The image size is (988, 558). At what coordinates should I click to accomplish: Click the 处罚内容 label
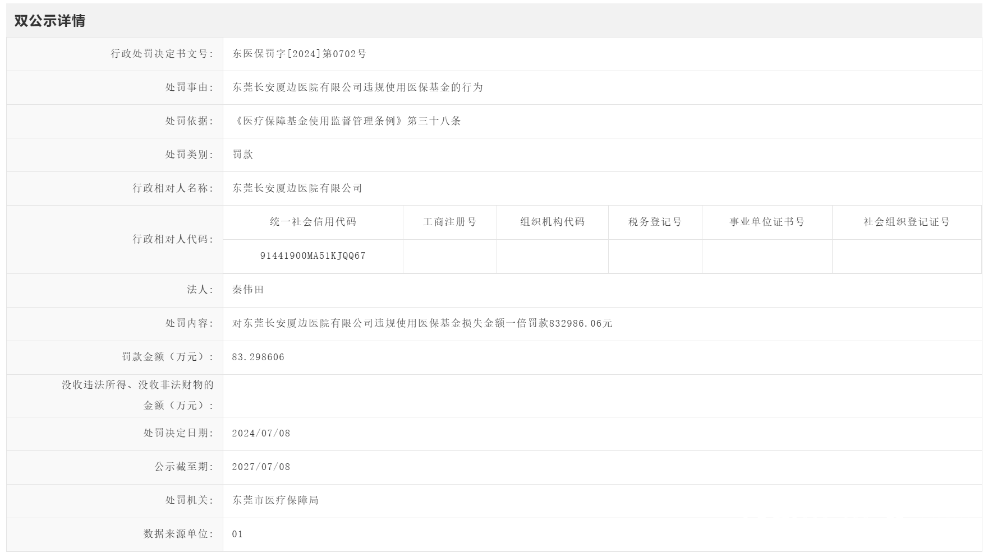click(x=190, y=323)
